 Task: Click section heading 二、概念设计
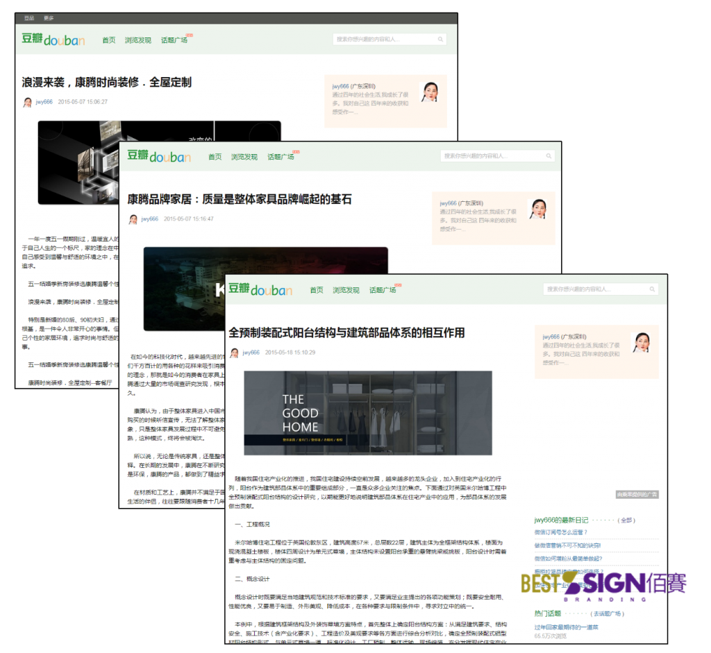252,579
